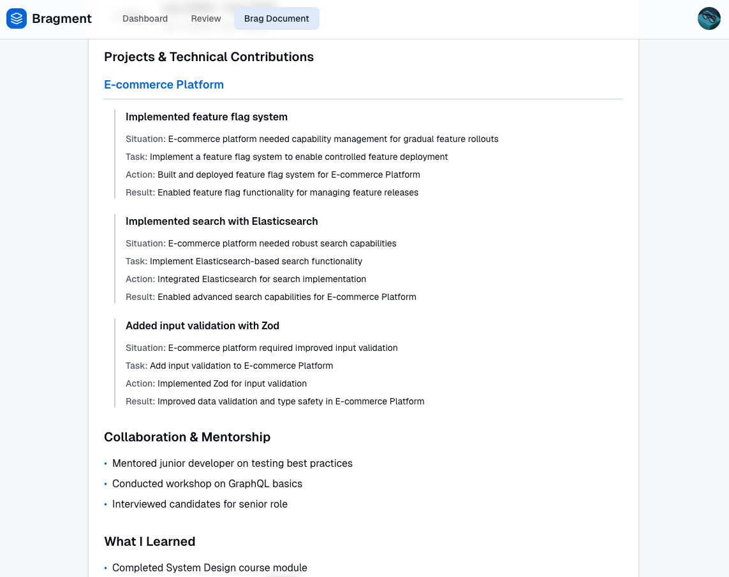Click the bullet before interview candidates item
This screenshot has width=729, height=577.
[x=106, y=504]
